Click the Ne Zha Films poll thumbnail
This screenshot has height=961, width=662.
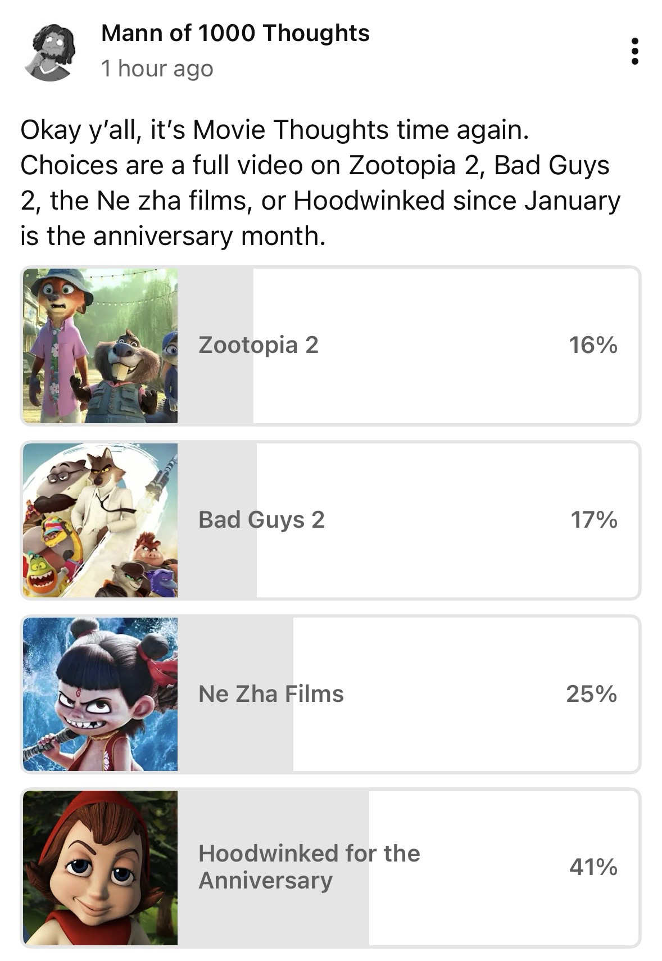click(101, 694)
